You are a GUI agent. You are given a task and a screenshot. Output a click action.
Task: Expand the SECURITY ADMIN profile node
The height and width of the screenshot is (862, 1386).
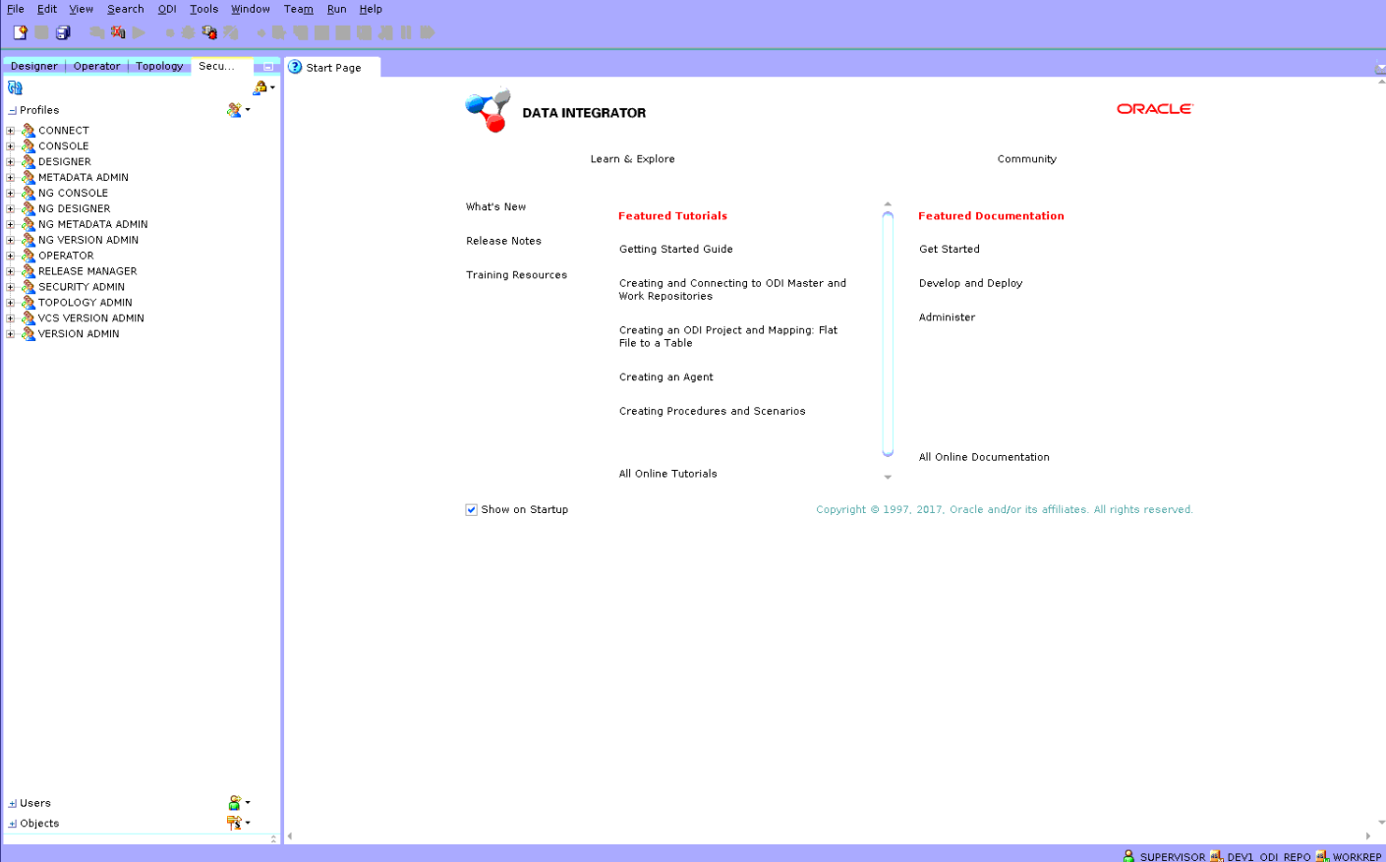11,287
